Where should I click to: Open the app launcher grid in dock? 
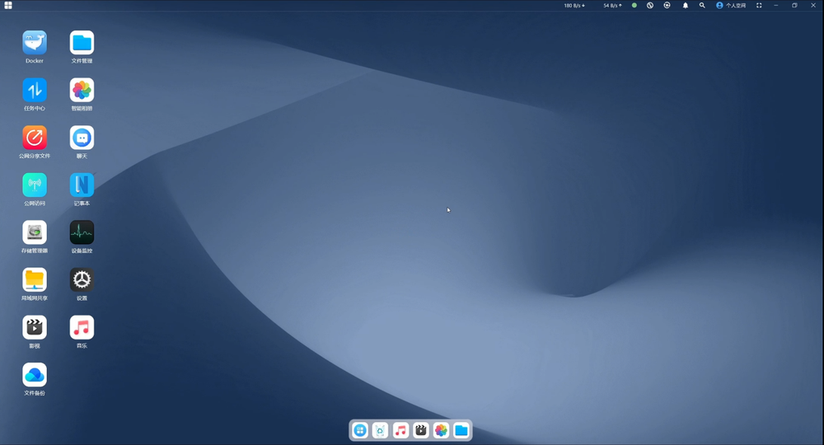pyautogui.click(x=360, y=430)
